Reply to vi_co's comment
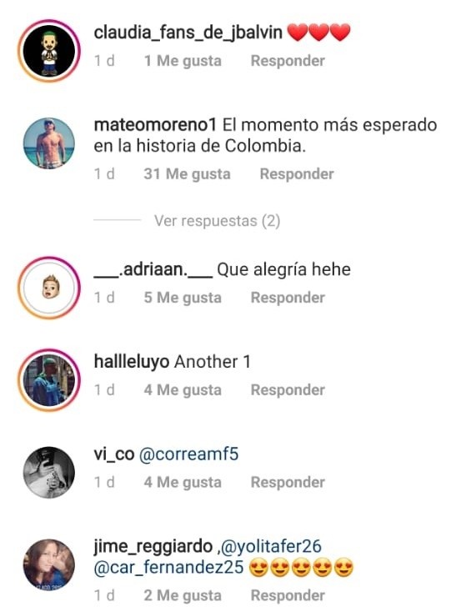Viewport: 466px width, 612px height. coord(288,483)
